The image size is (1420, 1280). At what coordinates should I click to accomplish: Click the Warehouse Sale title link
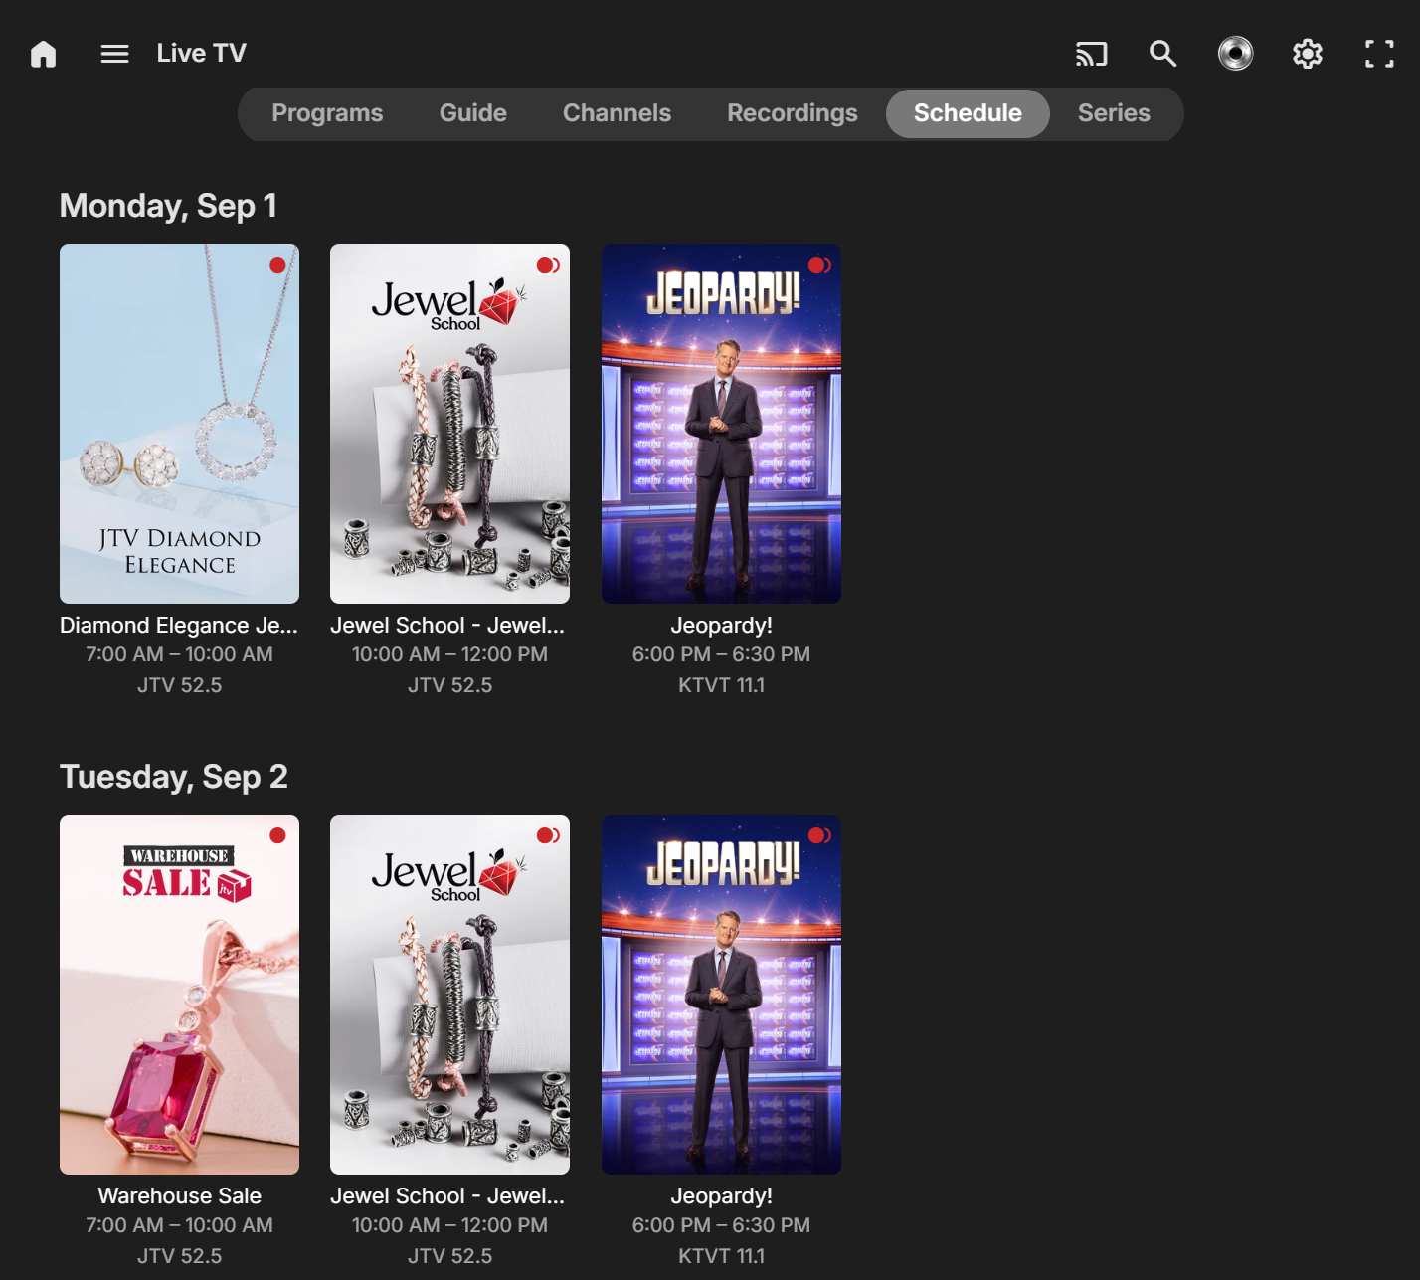tap(179, 1195)
